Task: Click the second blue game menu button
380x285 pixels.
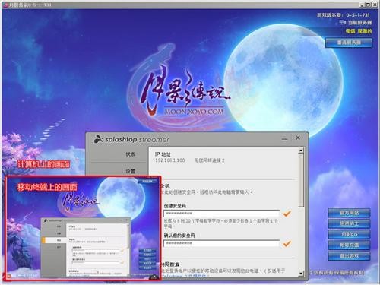Action: (349, 223)
